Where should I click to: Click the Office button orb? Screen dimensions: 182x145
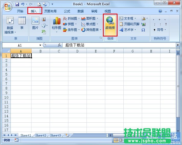[7, 7]
